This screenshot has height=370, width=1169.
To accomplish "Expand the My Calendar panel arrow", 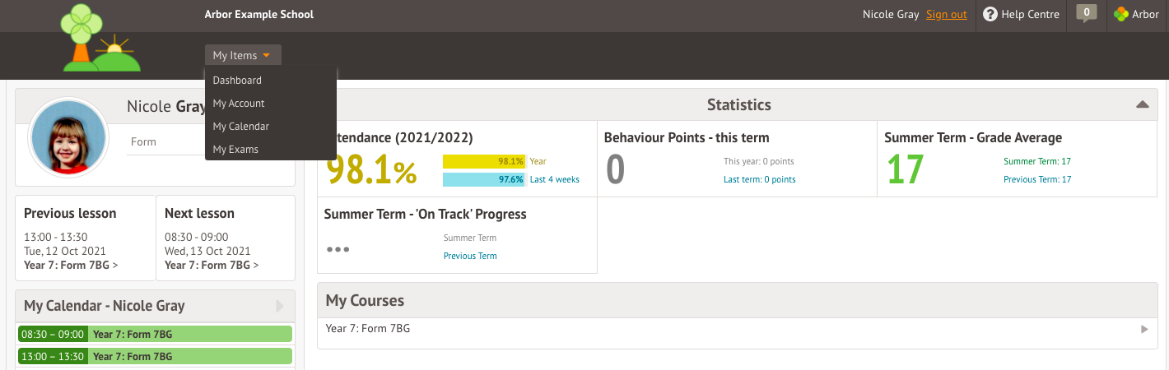I will [280, 306].
